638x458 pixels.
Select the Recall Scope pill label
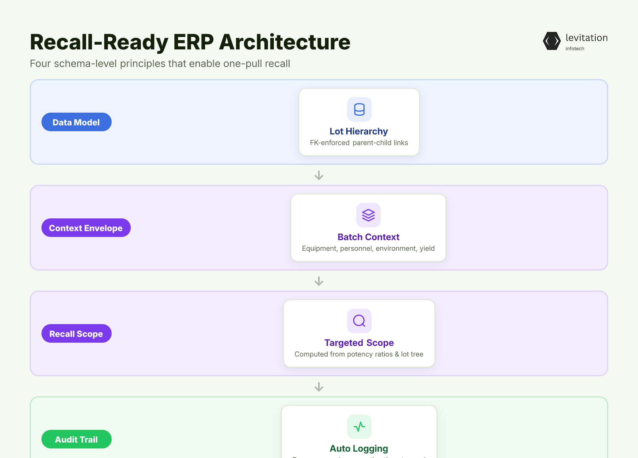point(77,333)
